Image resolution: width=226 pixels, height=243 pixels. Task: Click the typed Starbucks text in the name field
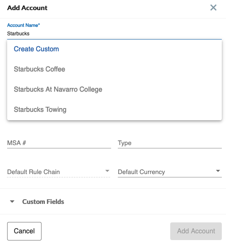(x=18, y=34)
